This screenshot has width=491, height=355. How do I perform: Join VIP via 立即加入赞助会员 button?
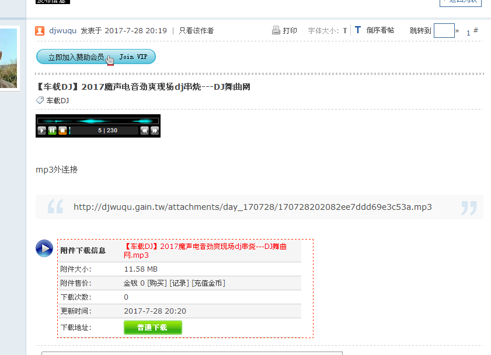[x=96, y=57]
